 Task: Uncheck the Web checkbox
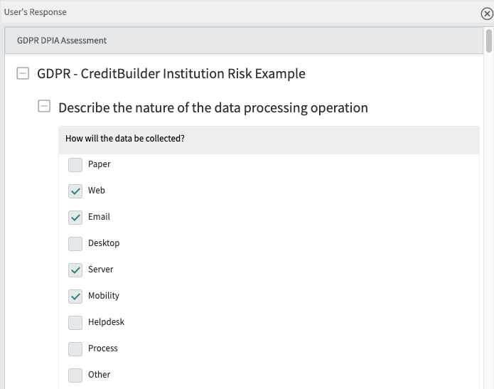[75, 191]
